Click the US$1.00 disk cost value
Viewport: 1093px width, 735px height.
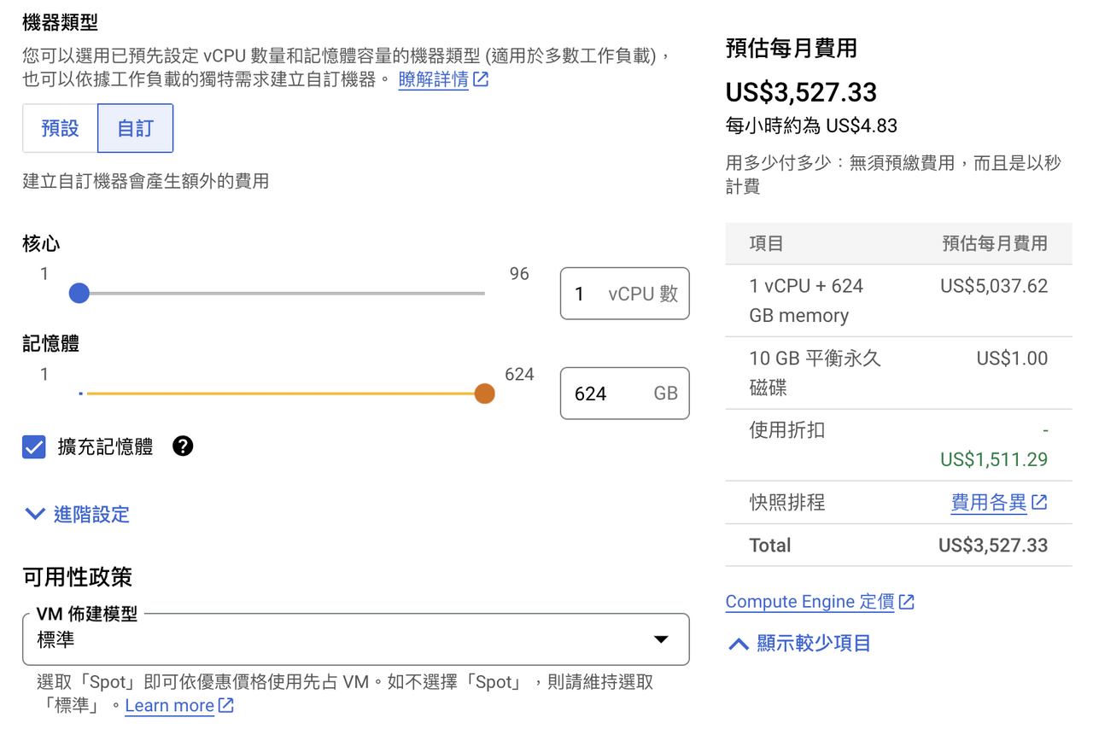coord(1012,359)
